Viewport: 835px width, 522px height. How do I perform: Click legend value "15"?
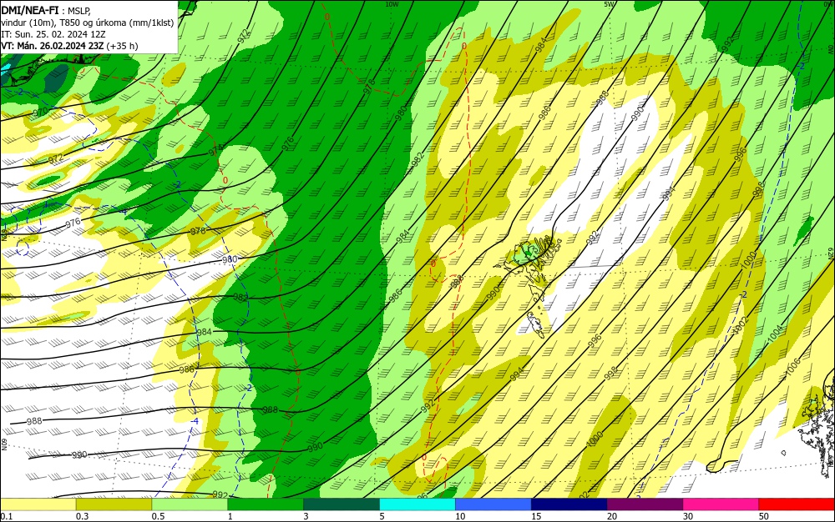[x=536, y=516]
